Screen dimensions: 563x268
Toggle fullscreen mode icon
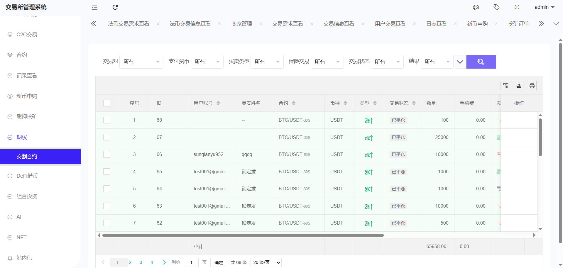517,7
